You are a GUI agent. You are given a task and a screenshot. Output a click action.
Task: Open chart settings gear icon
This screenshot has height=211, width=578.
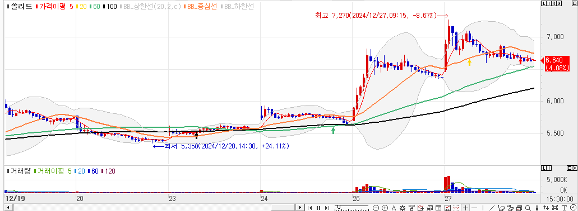click(x=402, y=208)
